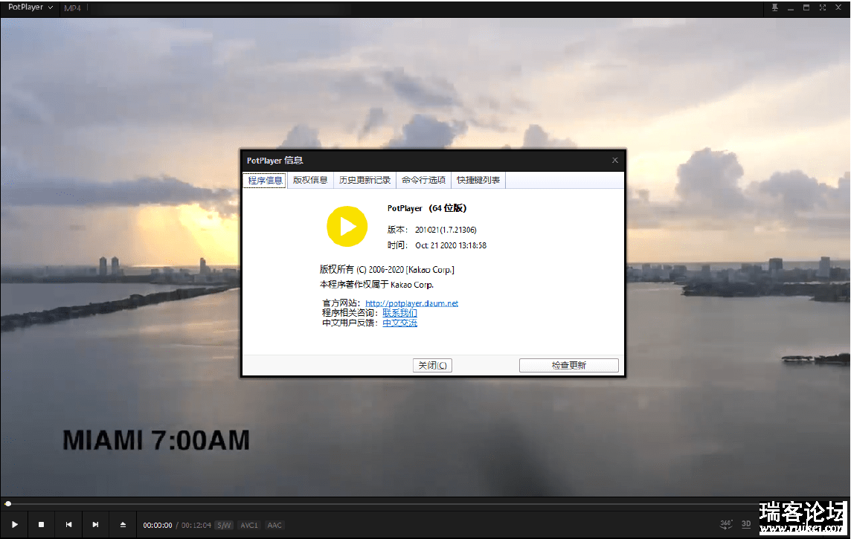Image resolution: width=851 pixels, height=539 pixels.
Task: Click the 检查更新 button
Action: coord(568,365)
